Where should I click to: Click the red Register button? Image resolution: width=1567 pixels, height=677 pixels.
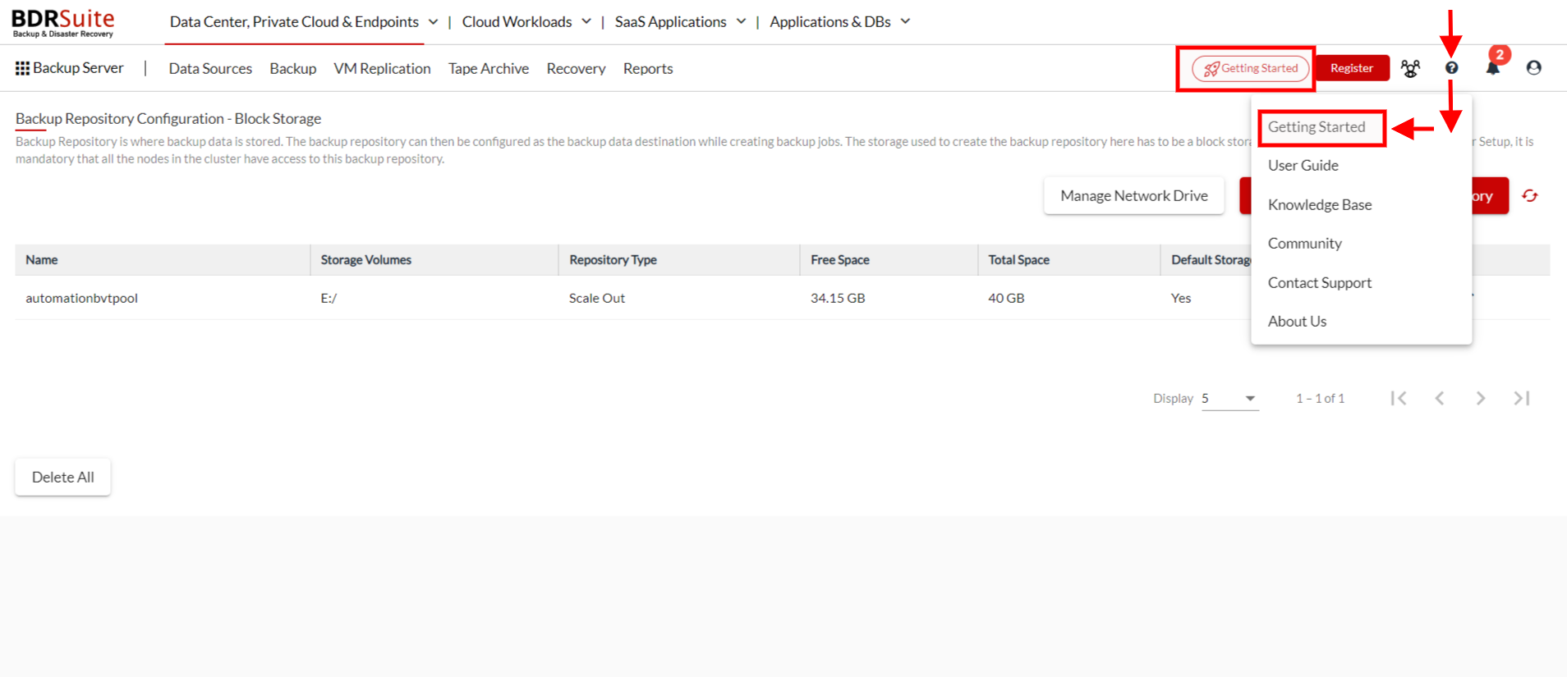[1352, 68]
